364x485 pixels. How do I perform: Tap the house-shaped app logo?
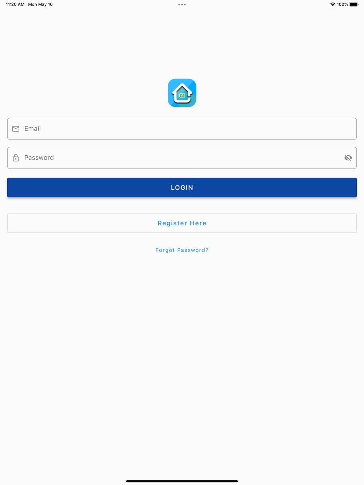[x=182, y=93]
